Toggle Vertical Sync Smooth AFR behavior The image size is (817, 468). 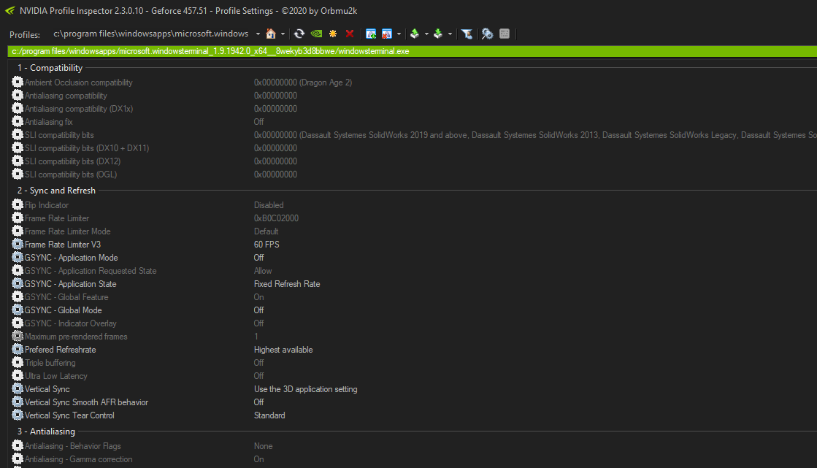tap(86, 402)
